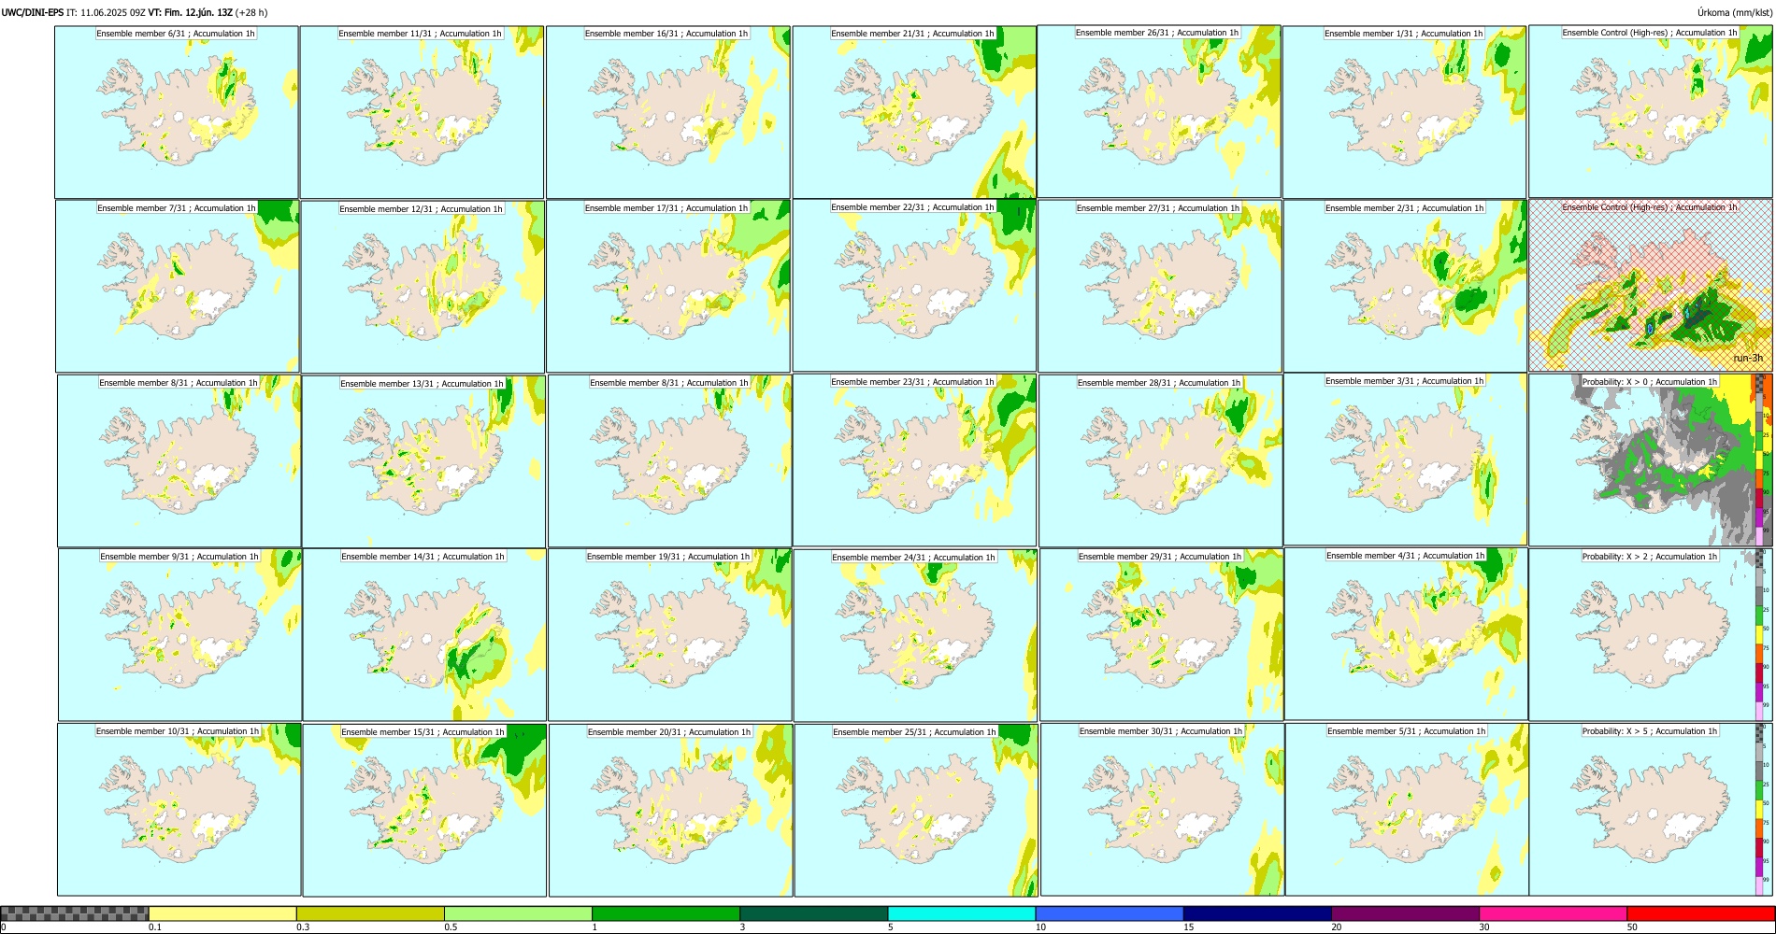The height and width of the screenshot is (934, 1776).
Task: Click the 'Ensemble member 25/31 ; Accumulation 1h' label
Action: [914, 732]
